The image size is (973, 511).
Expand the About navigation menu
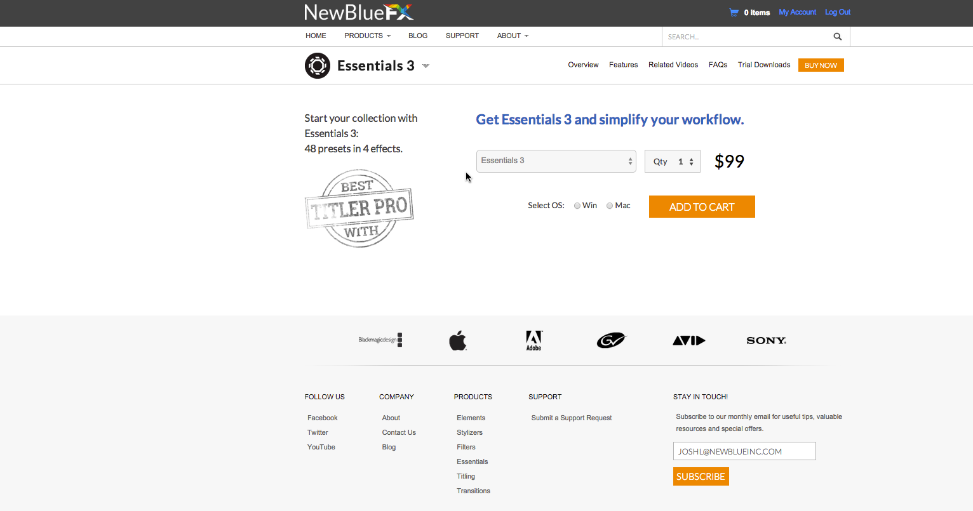point(512,36)
